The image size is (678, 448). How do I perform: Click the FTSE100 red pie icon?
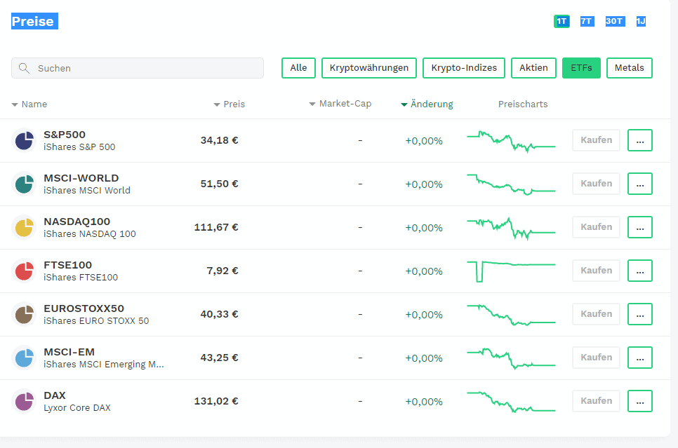[24, 271]
